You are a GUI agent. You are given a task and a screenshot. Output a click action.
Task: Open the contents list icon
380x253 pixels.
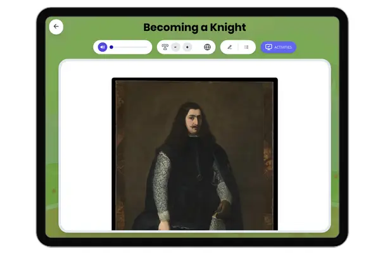point(246,47)
